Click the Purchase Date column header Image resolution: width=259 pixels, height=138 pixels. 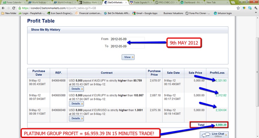(39, 73)
